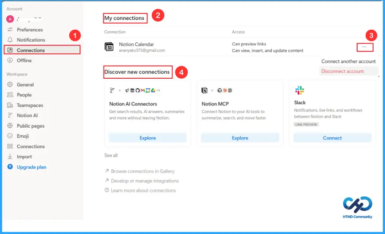
Task: Click the Workspace Connections grid icon
Action: [x=10, y=146]
